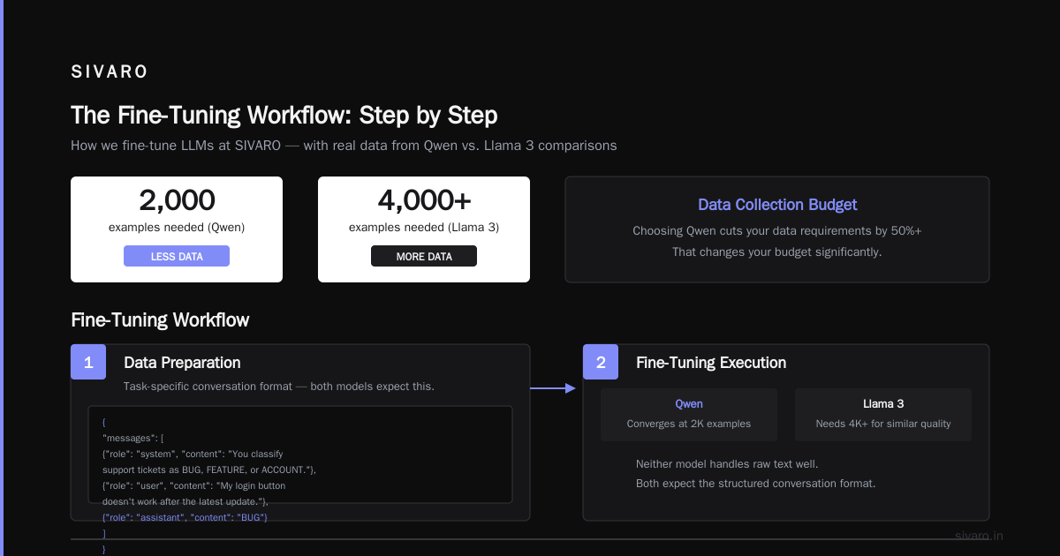This screenshot has width=1060, height=556.
Task: Click the step 2 number badge
Action: click(601, 362)
